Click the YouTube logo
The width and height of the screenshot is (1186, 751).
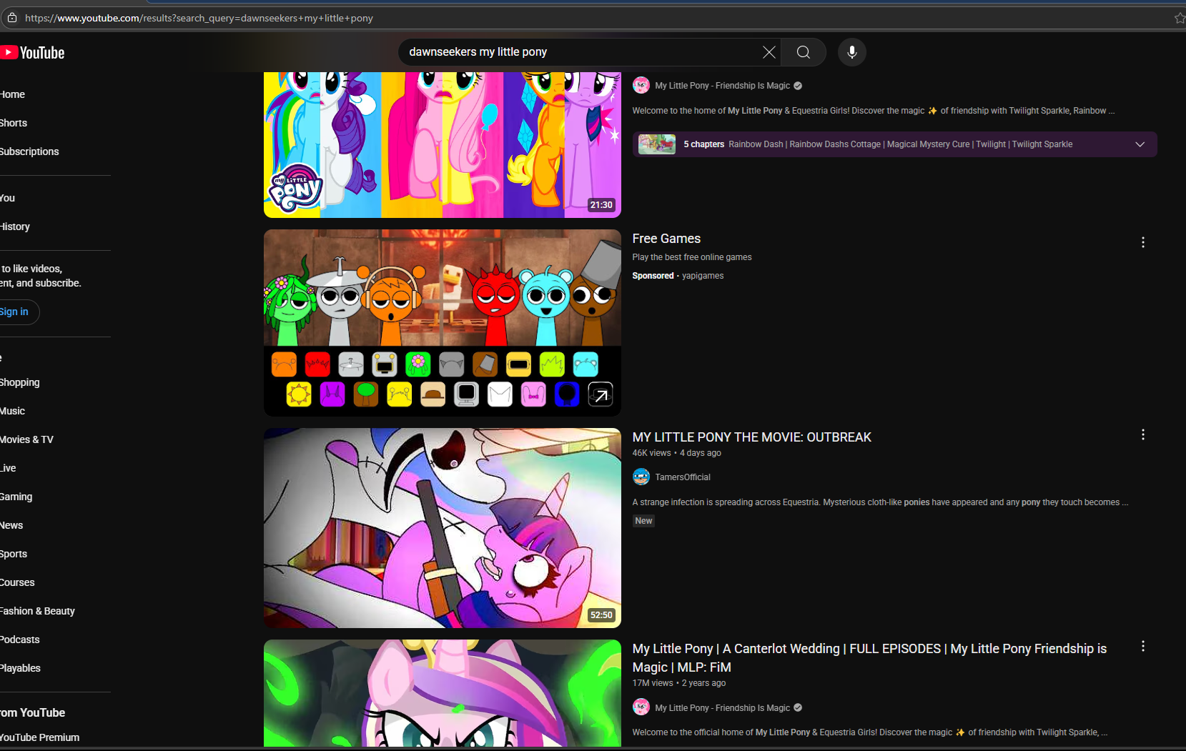coord(32,53)
